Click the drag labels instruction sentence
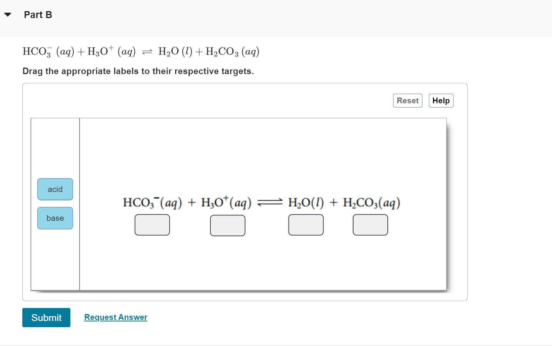The image size is (552, 346). click(x=138, y=71)
